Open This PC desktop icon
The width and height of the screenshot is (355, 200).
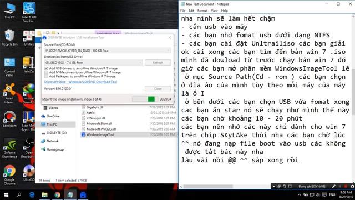point(9,11)
